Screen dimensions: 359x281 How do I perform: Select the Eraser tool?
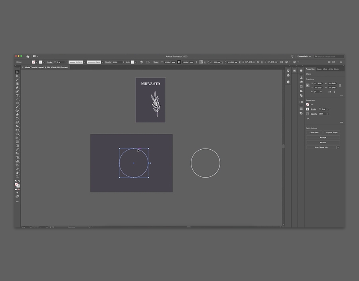pos(17,115)
